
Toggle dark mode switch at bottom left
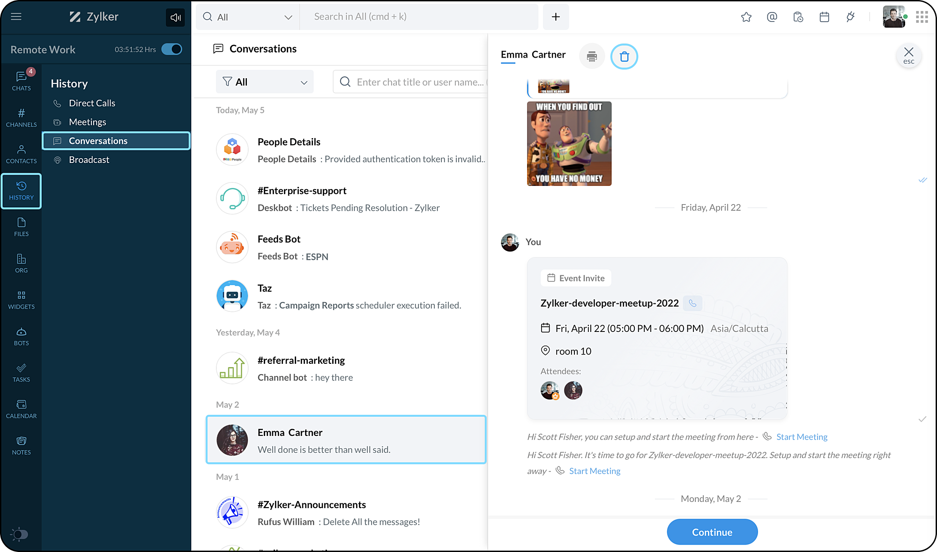pos(19,534)
